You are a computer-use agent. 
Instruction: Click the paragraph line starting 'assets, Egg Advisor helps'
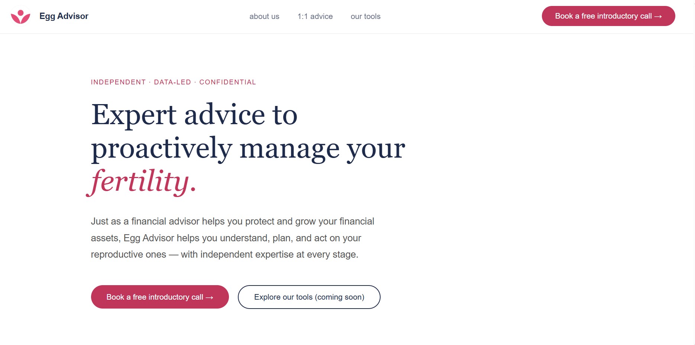(x=226, y=238)
